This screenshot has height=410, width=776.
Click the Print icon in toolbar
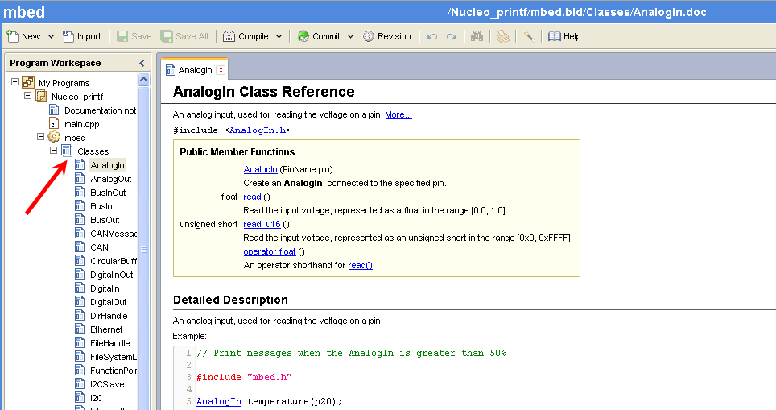click(x=503, y=36)
